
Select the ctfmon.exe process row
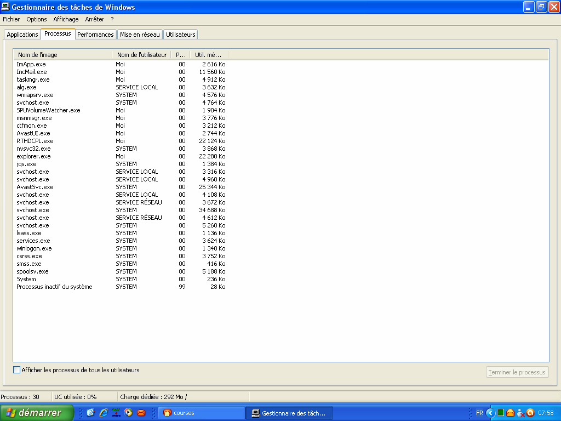pos(121,126)
